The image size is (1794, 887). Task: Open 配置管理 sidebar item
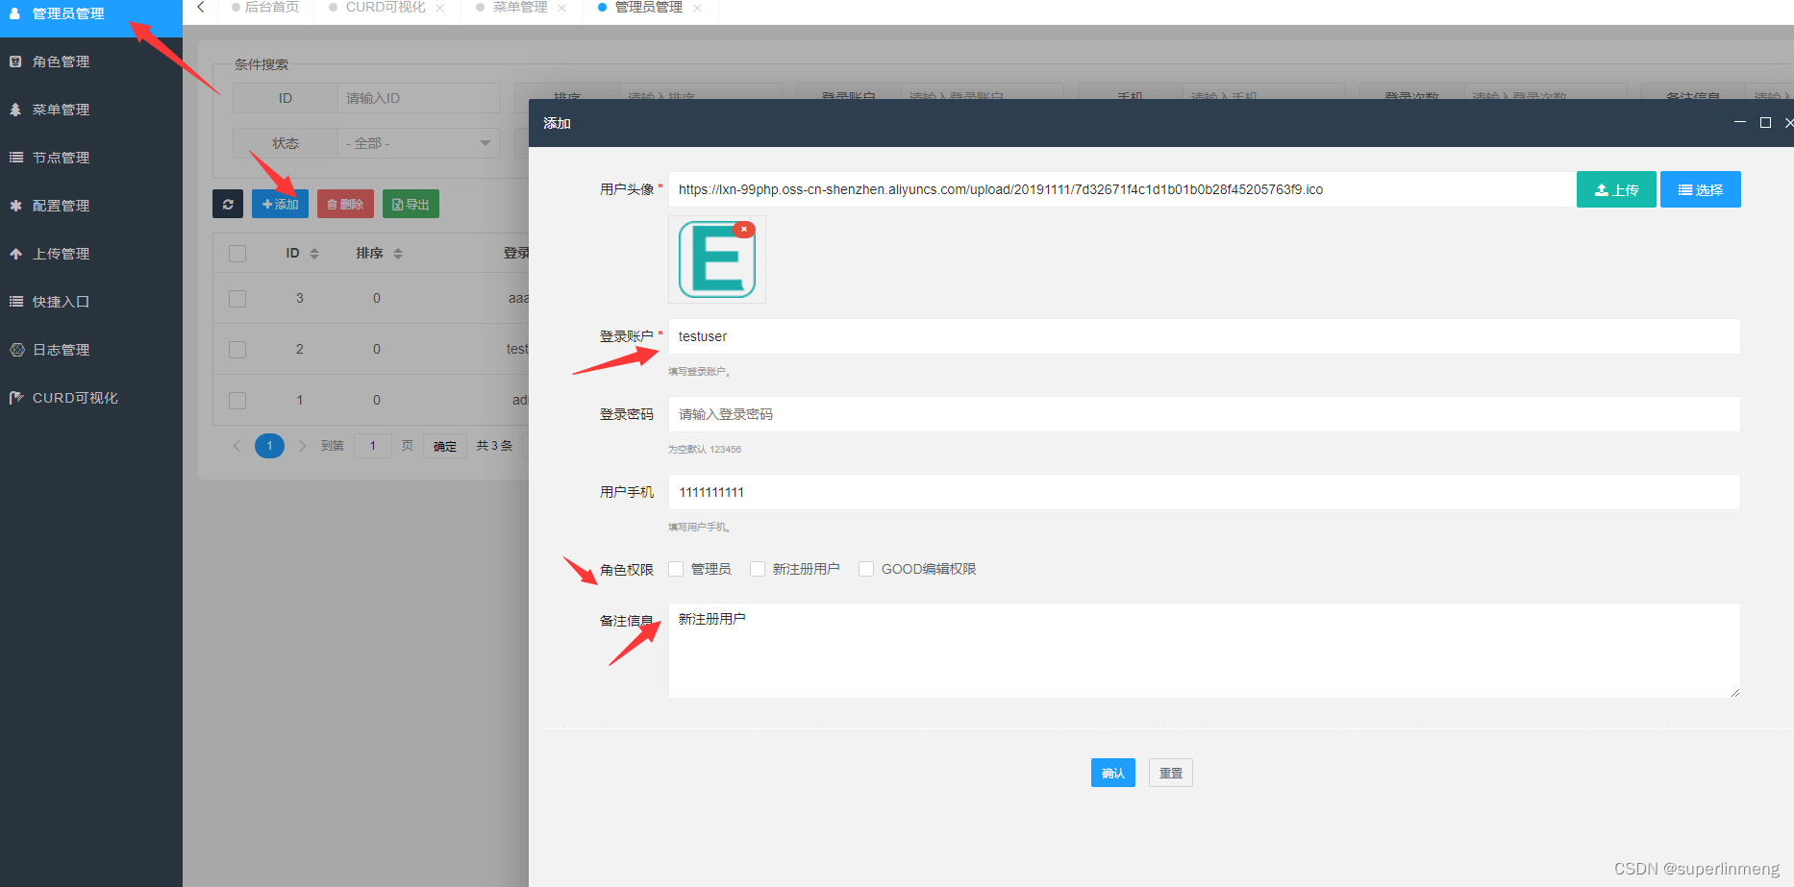90,206
